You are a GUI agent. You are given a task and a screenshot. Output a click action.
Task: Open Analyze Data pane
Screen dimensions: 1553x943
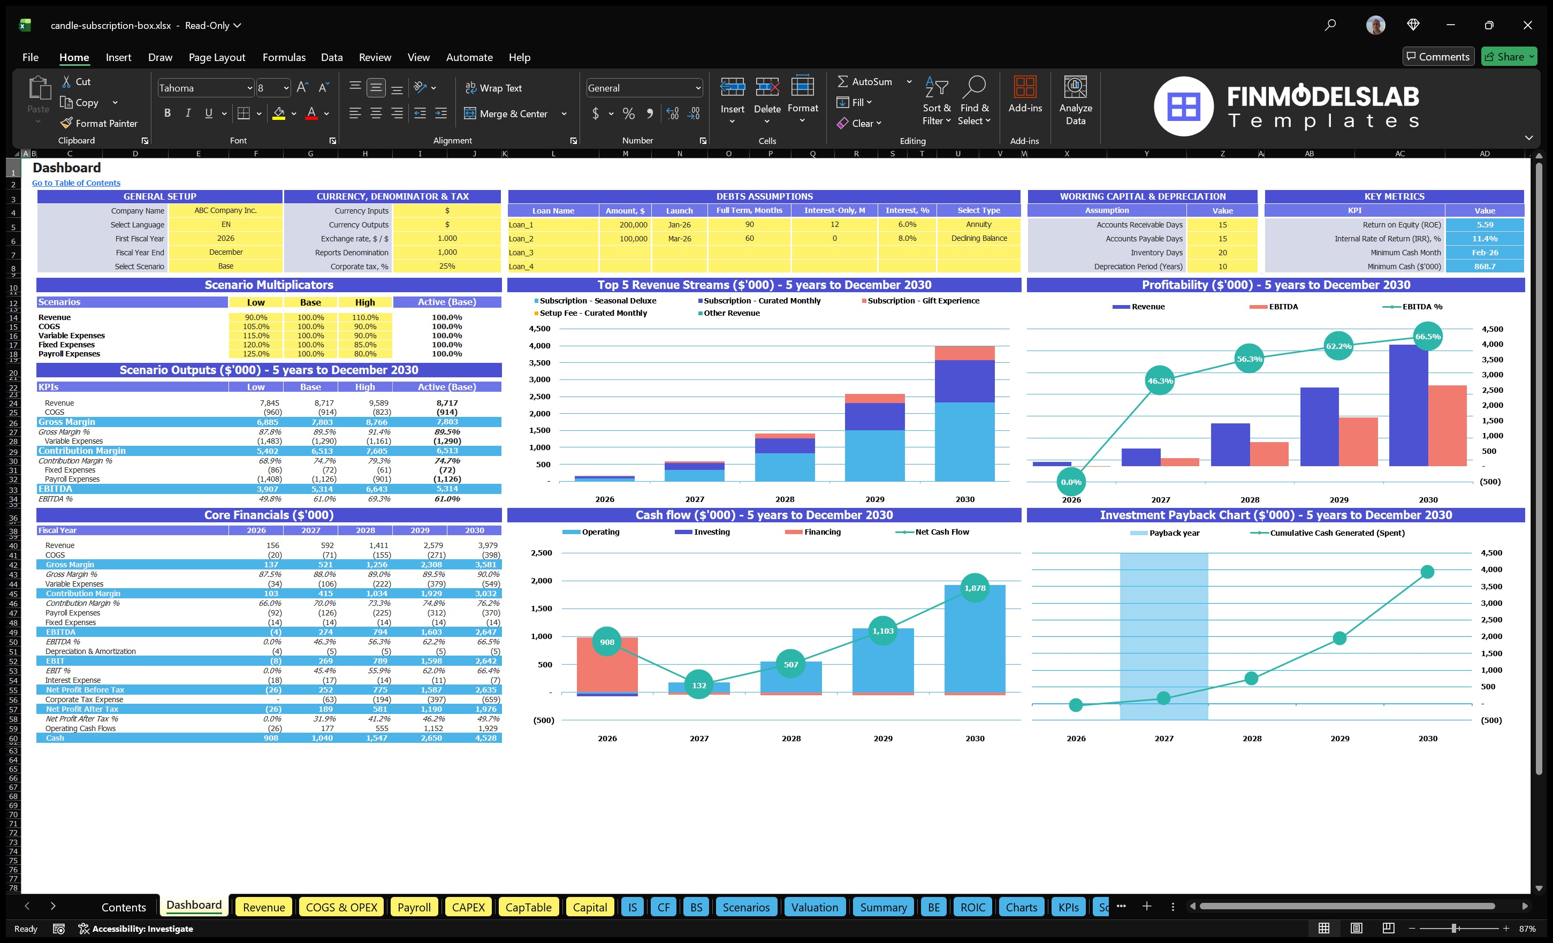coord(1075,101)
